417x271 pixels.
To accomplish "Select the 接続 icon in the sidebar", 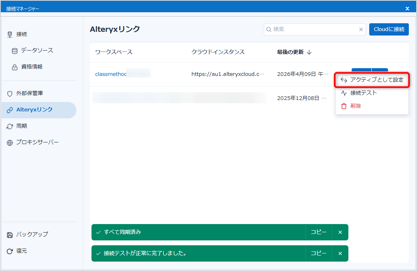I will click(9, 34).
